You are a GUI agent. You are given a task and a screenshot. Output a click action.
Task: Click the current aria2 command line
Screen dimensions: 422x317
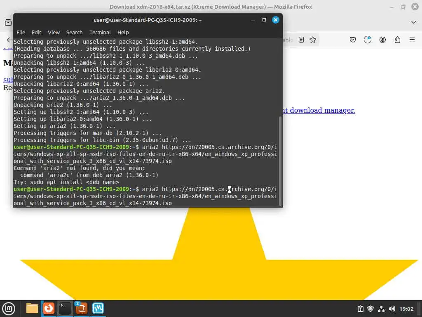tap(145, 196)
